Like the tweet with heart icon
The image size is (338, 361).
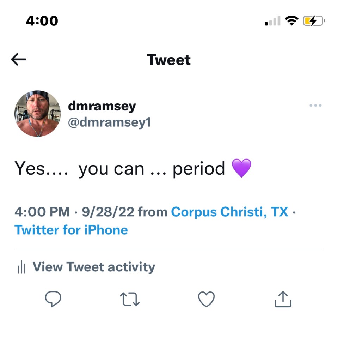(206, 299)
